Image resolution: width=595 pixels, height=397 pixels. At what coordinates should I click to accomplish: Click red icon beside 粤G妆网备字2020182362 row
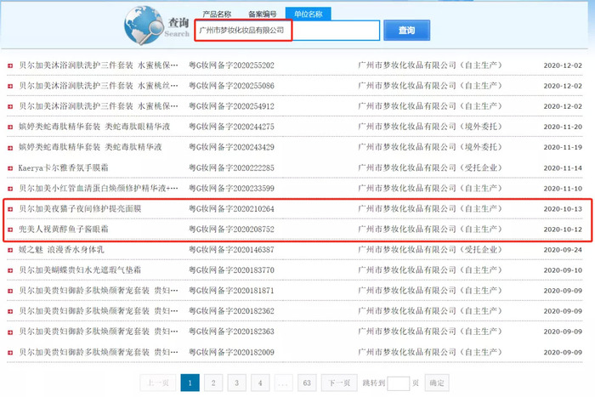pos(10,312)
